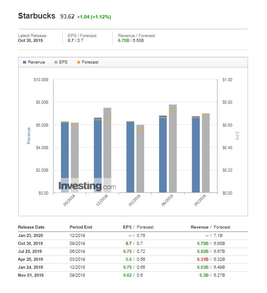Screen dimensions: 267x293
Task: Click the revenue 6.63B / 6.49B cell
Action: [x=211, y=267]
